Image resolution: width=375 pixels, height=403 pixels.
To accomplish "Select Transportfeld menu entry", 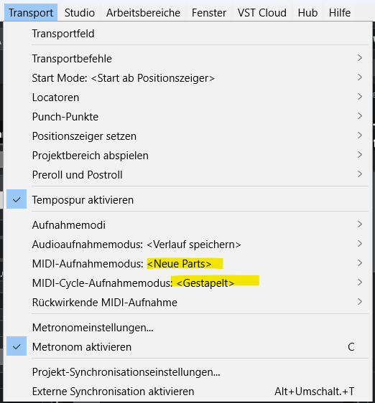I will coord(187,34).
